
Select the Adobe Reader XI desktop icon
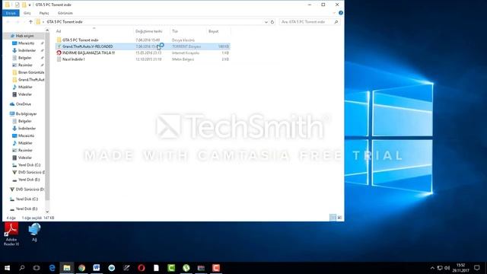click(11, 234)
